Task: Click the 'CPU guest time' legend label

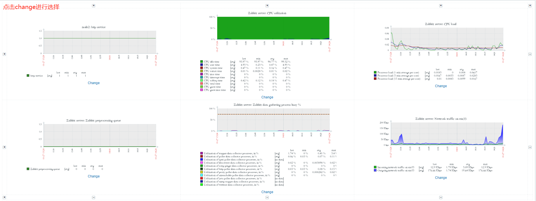Action: [212, 87]
